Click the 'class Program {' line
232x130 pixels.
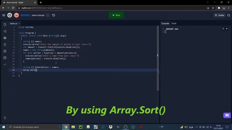(27, 33)
